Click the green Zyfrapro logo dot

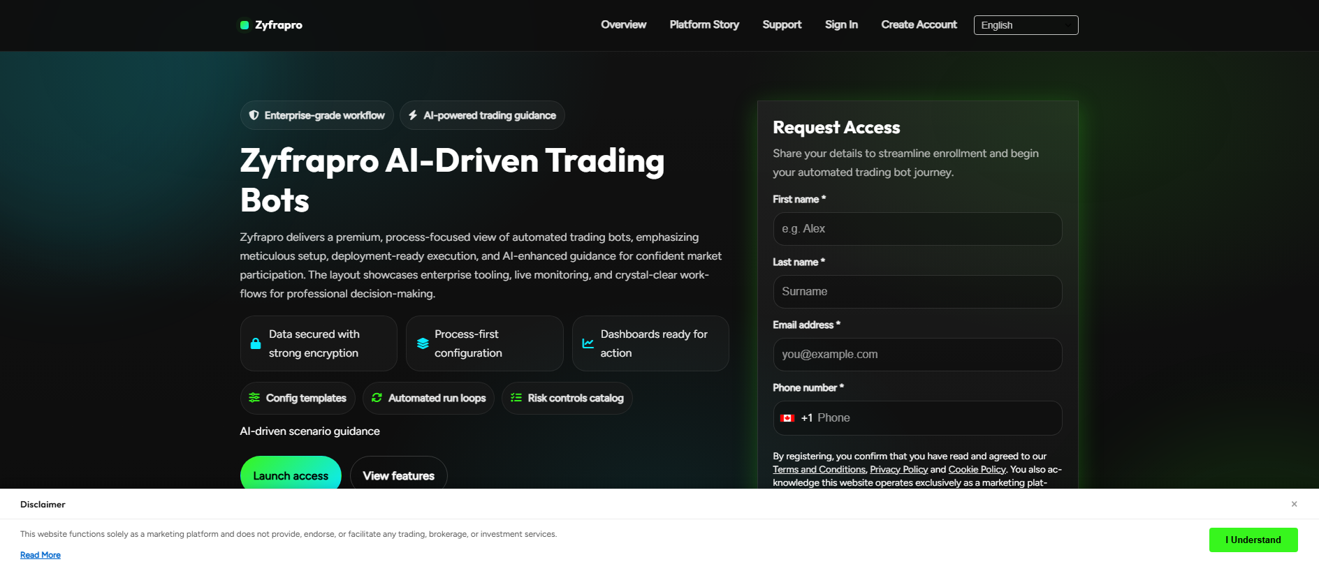(x=245, y=25)
